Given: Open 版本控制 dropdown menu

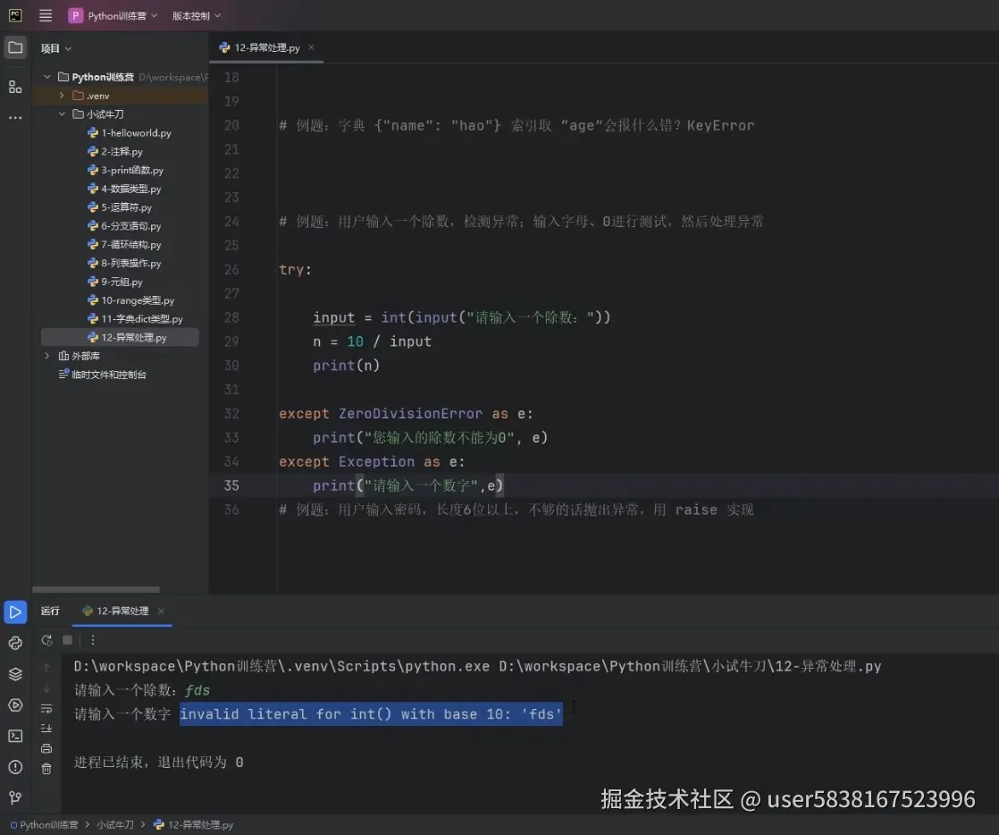Looking at the screenshot, I should [197, 15].
